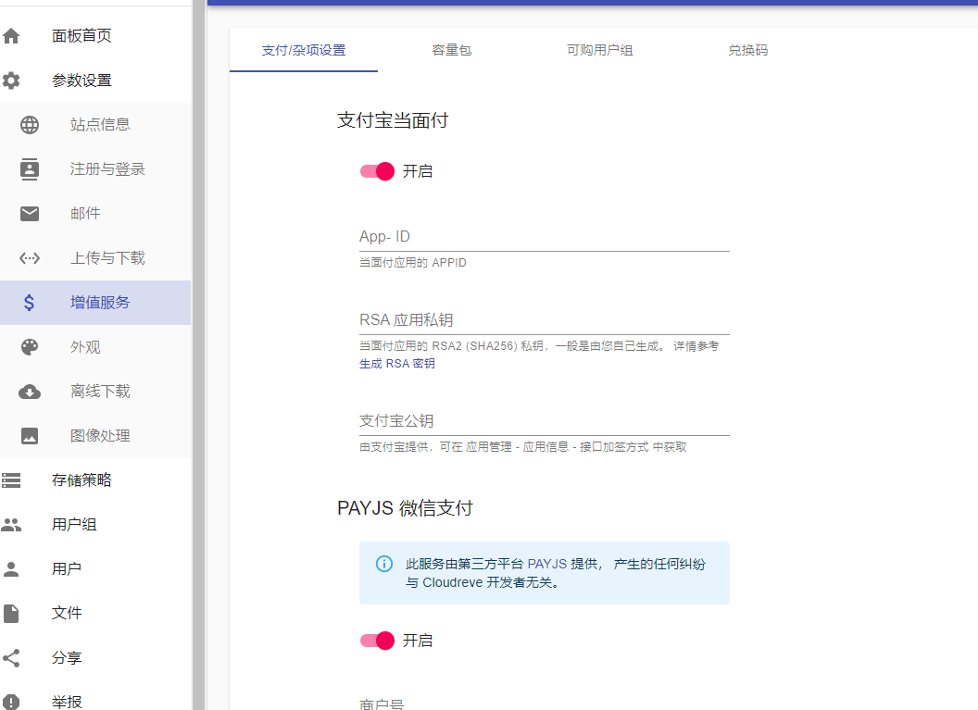Click the file icon for 文件

[x=11, y=614]
